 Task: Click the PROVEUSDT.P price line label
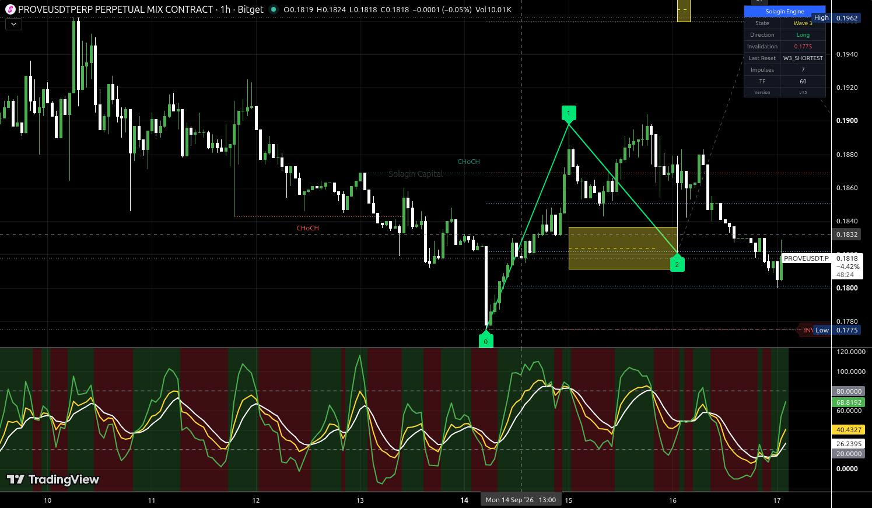point(806,258)
